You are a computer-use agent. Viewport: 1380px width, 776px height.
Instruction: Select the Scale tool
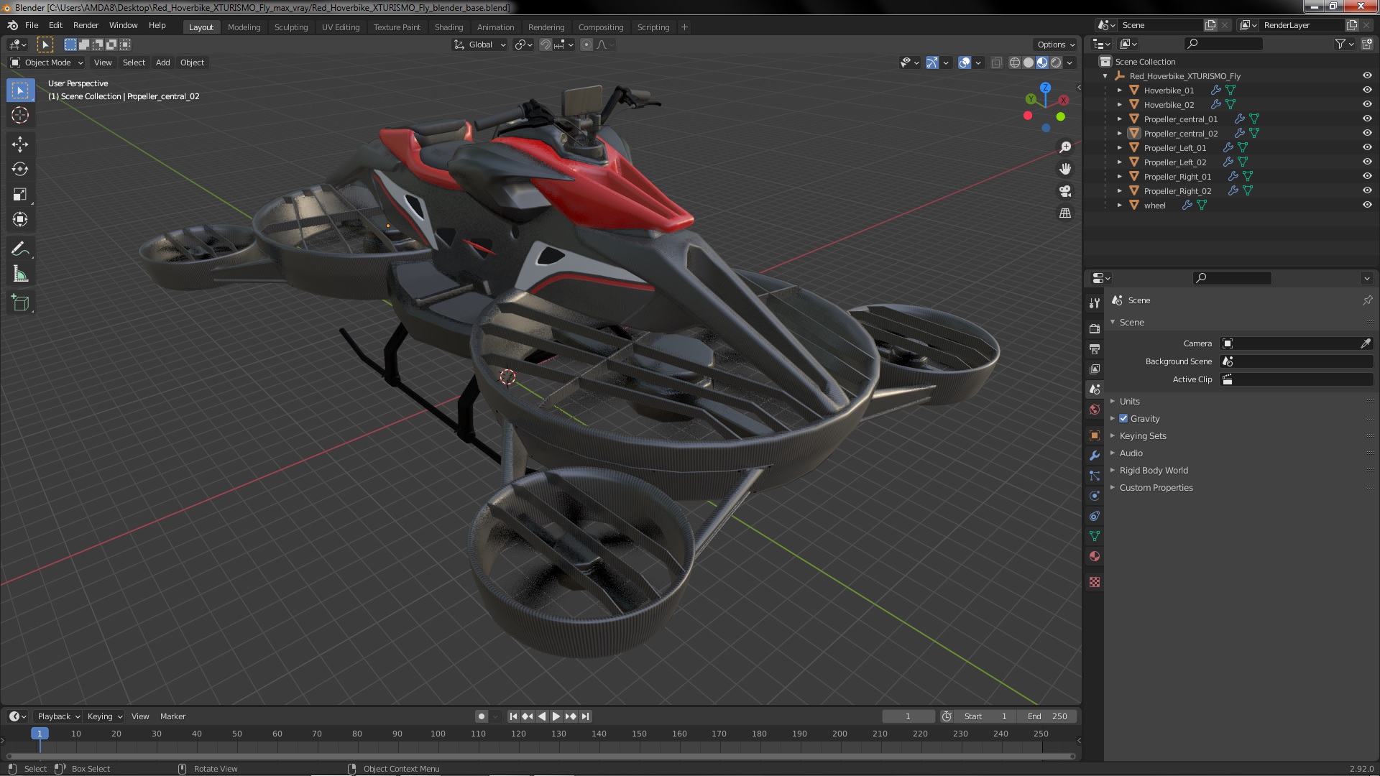20,195
